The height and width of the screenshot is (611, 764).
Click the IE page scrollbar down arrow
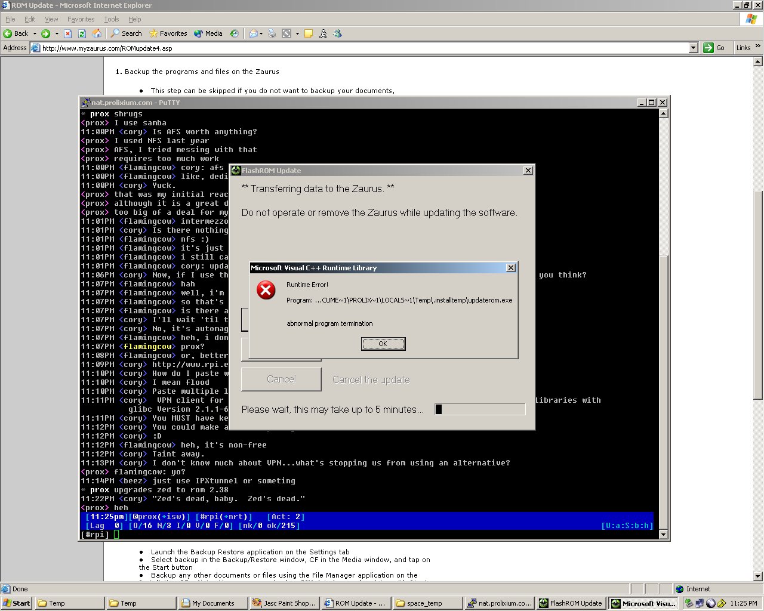tap(758, 576)
